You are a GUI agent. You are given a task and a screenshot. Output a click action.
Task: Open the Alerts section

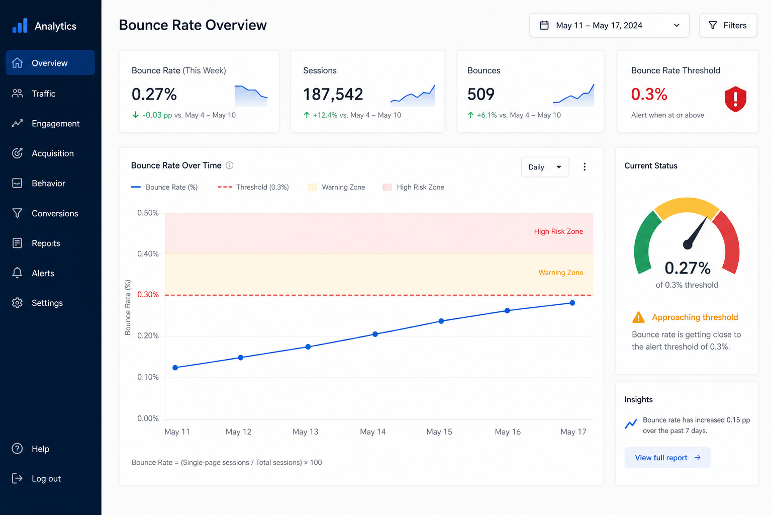coord(50,273)
